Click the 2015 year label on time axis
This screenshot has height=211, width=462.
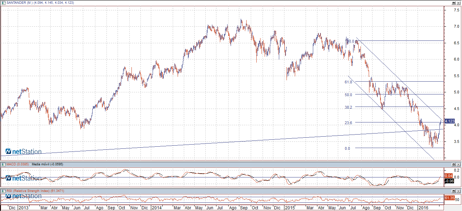coord(289,208)
